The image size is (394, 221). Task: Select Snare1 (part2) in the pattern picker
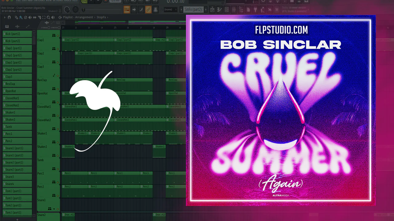pyautogui.click(x=17, y=155)
